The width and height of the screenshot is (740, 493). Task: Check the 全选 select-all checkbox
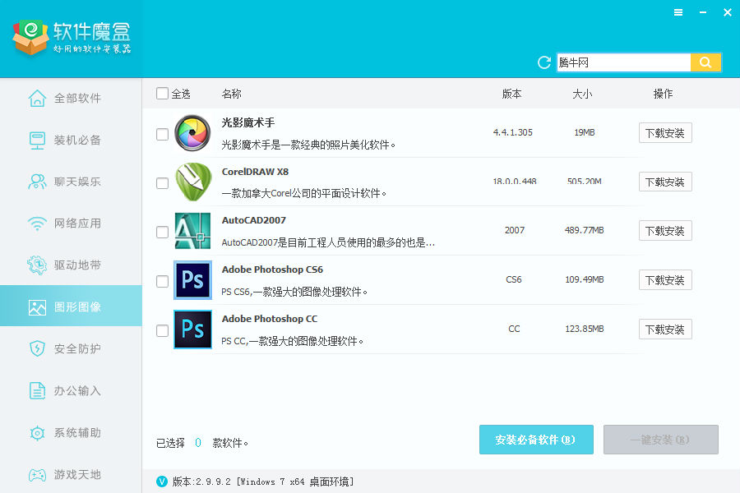click(x=162, y=93)
